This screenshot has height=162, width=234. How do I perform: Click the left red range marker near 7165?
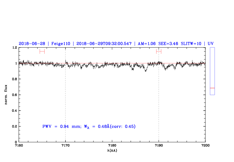42,51
